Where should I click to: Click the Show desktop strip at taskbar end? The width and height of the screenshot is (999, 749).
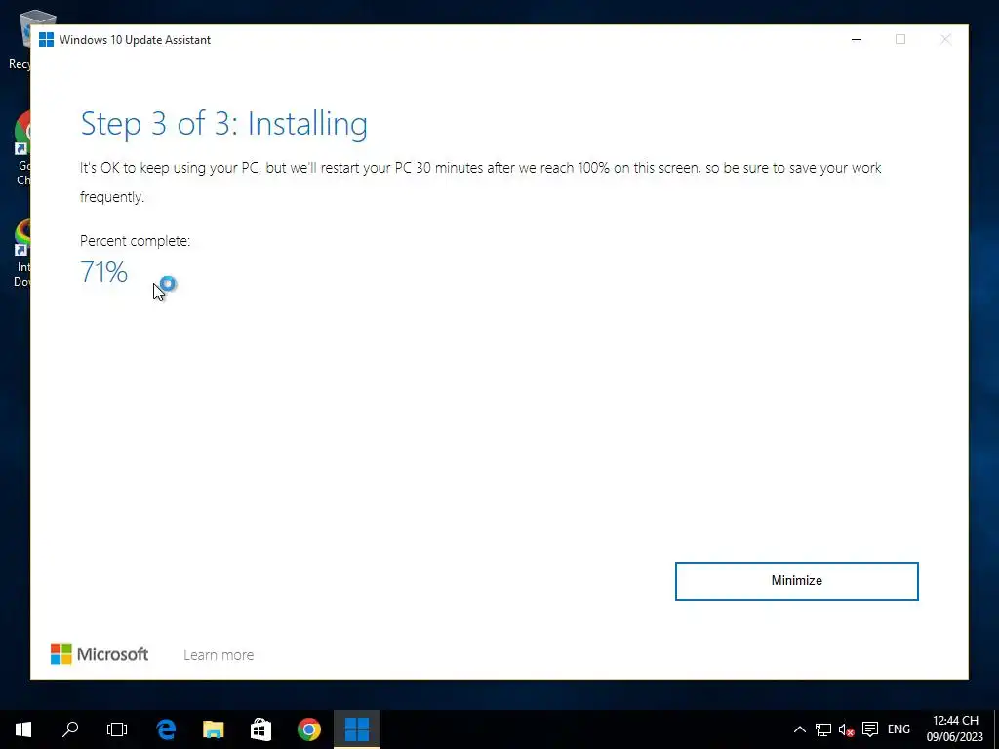(996, 729)
